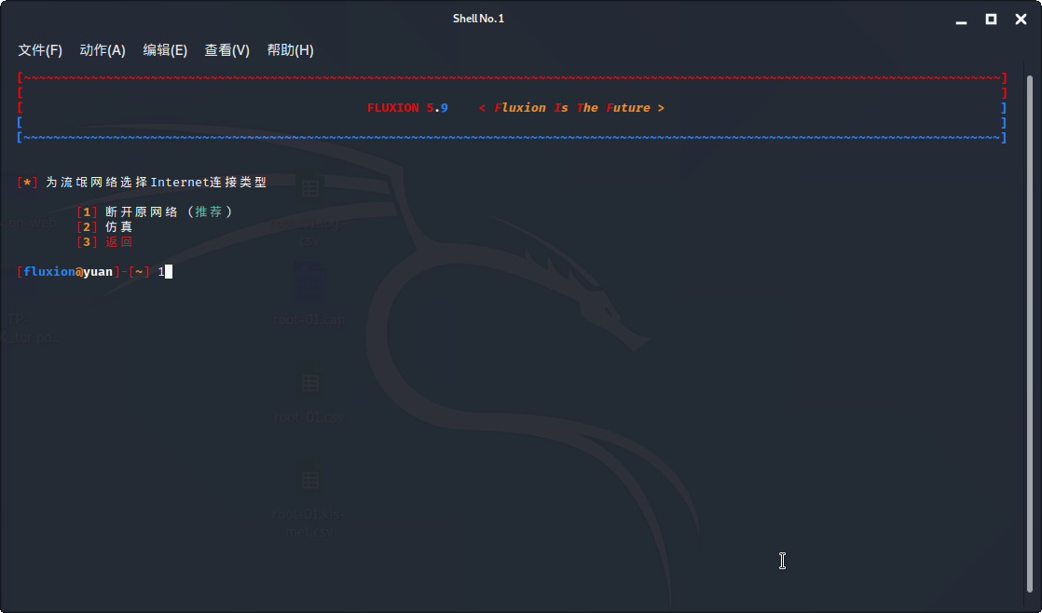This screenshot has height=613, width=1042.
Task: Click option [1] 断开原网络 line
Action: [x=154, y=211]
